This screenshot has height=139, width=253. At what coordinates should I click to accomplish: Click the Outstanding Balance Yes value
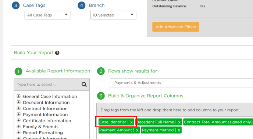(202, 6)
